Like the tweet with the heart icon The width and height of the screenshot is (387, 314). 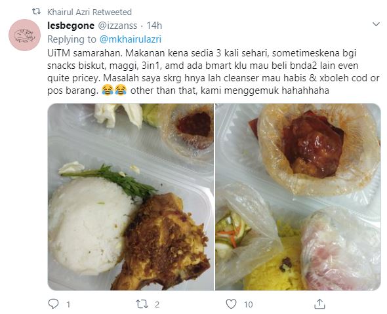(231, 304)
